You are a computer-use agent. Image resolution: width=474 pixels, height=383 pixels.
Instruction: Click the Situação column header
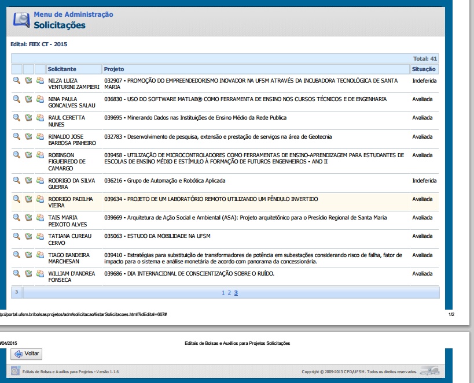pyautogui.click(x=424, y=69)
